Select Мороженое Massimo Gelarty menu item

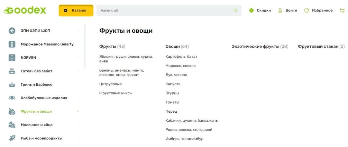(x=47, y=44)
